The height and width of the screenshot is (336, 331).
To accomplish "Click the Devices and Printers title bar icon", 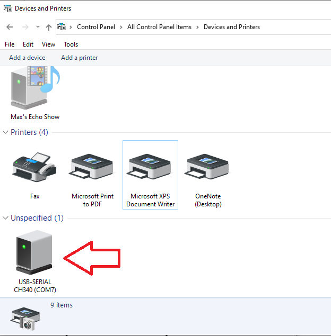I will coord(8,8).
